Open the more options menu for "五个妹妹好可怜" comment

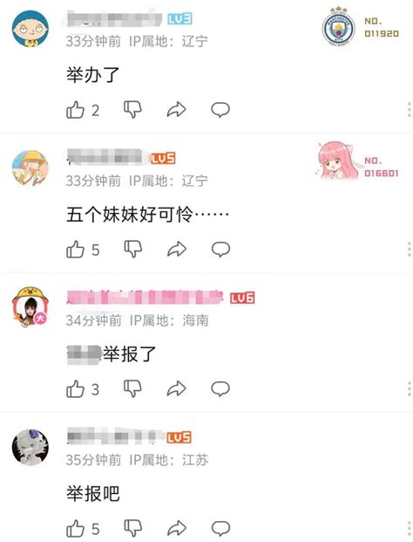(409, 249)
